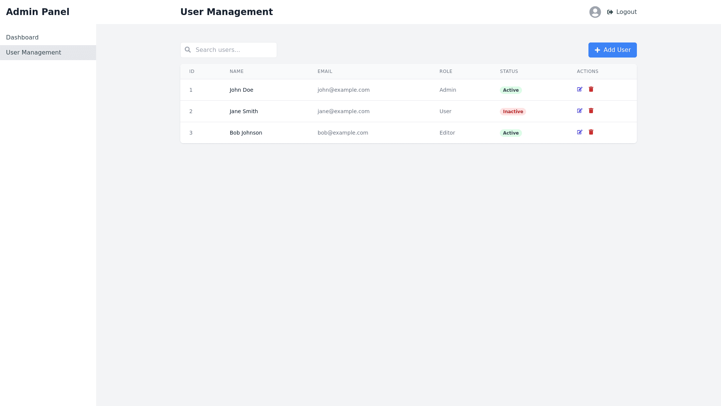Screen dimensions: 721x406
Task: Select User Management in sidebar
Action: tap(33, 53)
